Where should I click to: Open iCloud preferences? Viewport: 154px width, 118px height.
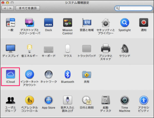(11, 74)
